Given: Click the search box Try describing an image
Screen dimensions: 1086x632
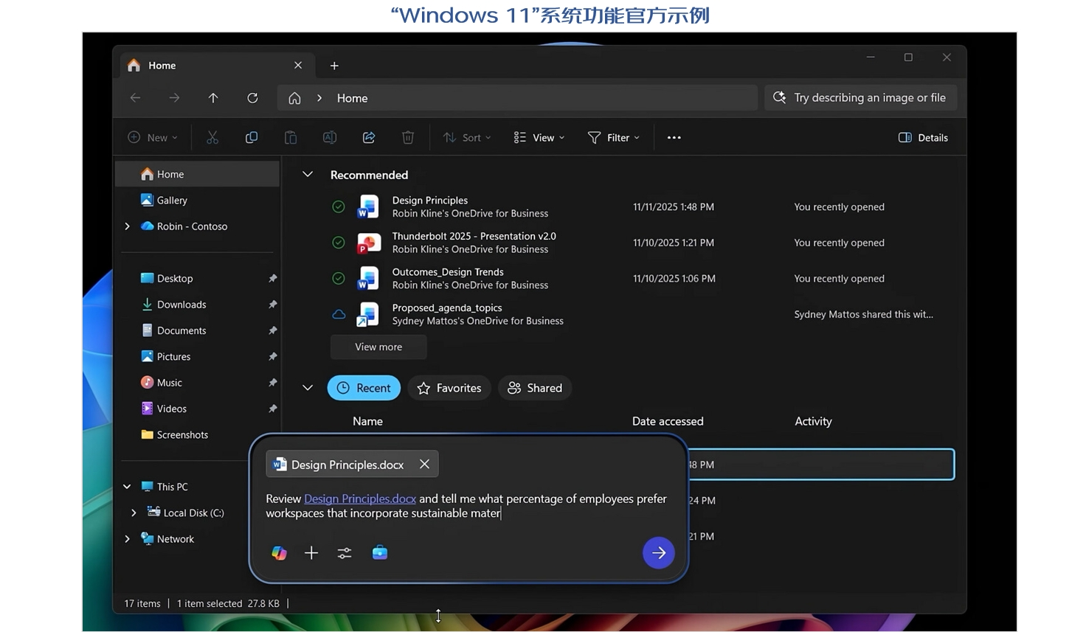Looking at the screenshot, I should 861,97.
